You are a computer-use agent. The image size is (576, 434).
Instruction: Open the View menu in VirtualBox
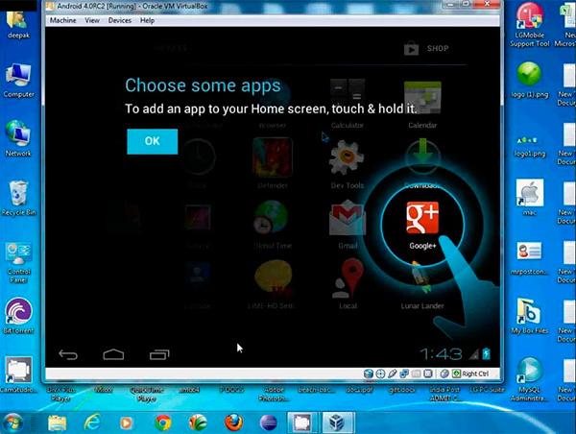tap(92, 20)
